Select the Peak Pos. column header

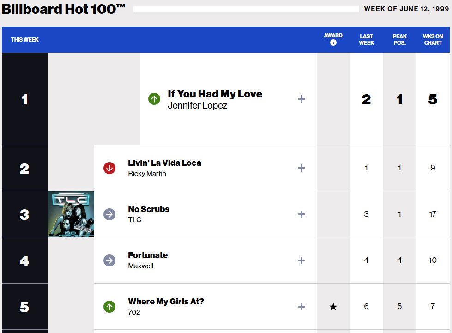pos(399,39)
